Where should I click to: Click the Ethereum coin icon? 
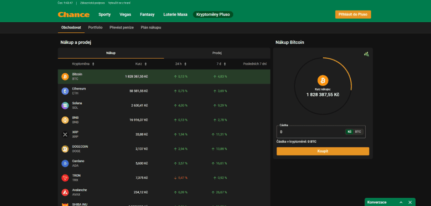click(65, 91)
